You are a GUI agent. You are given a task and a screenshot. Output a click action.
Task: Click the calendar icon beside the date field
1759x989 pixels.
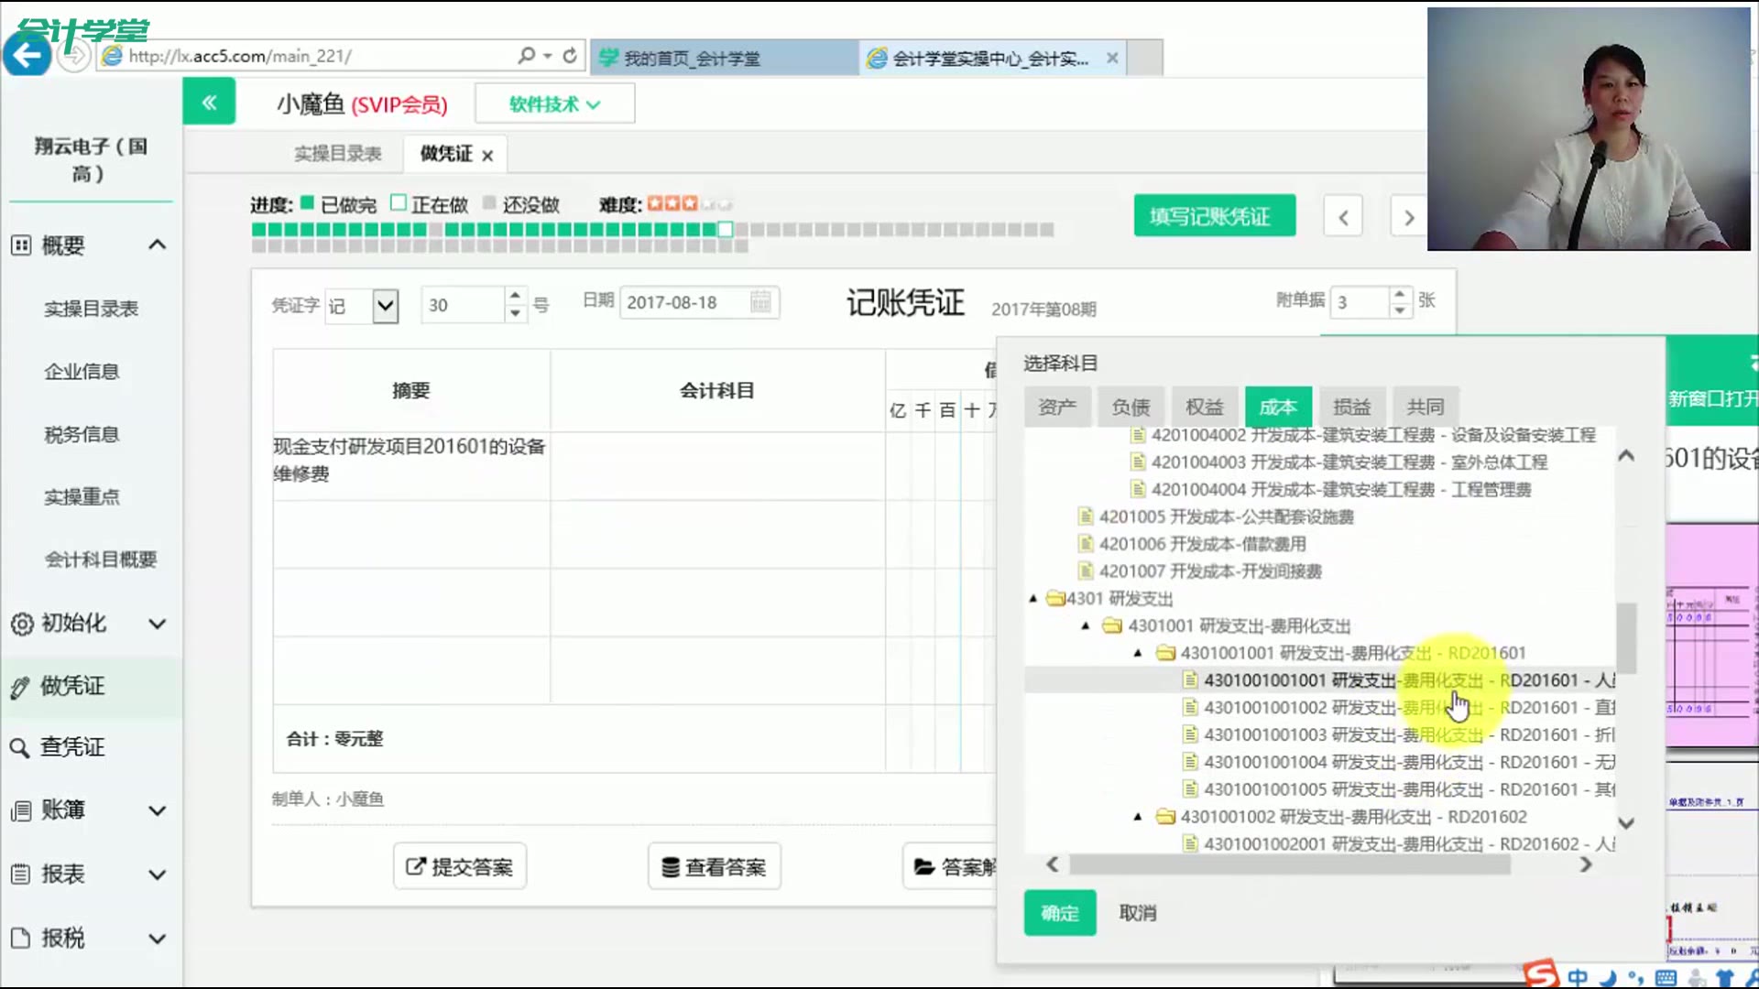[760, 302]
